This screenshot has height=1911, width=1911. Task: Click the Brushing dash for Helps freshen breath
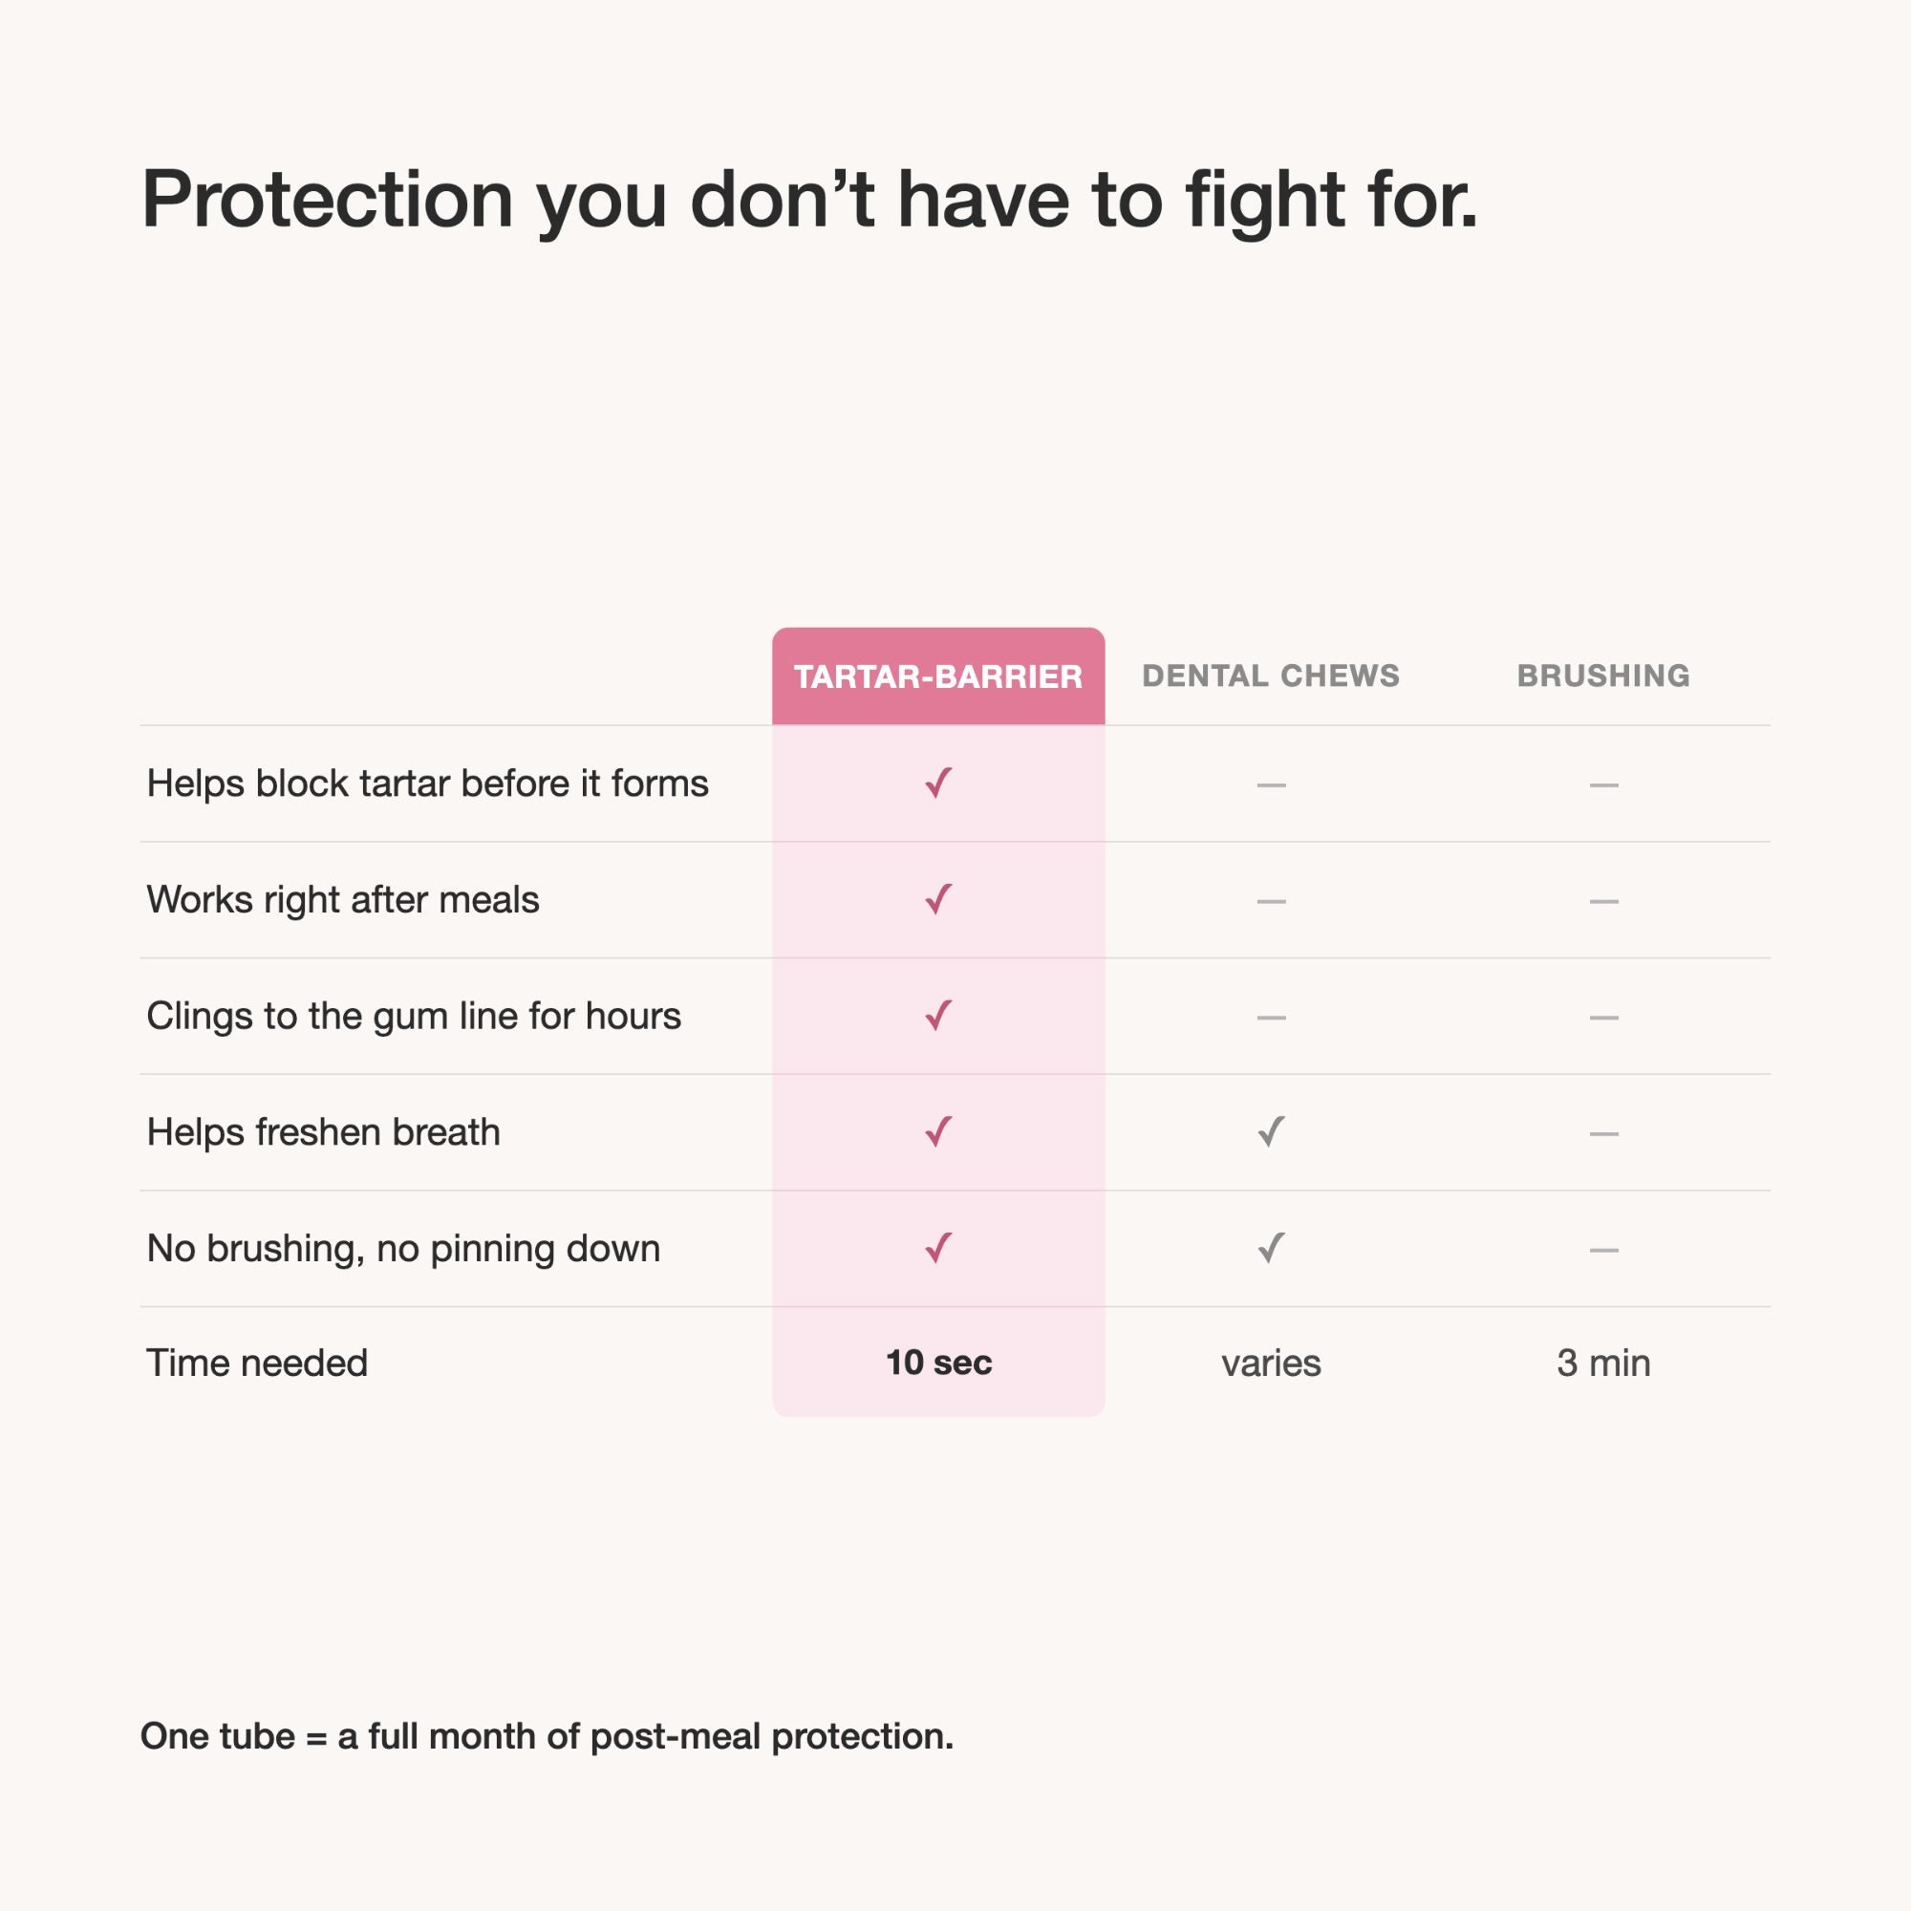point(1603,1133)
